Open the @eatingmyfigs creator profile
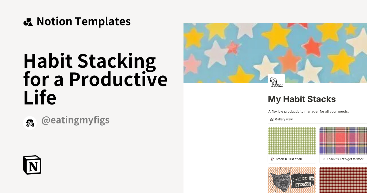This screenshot has width=367, height=193. (x=75, y=120)
